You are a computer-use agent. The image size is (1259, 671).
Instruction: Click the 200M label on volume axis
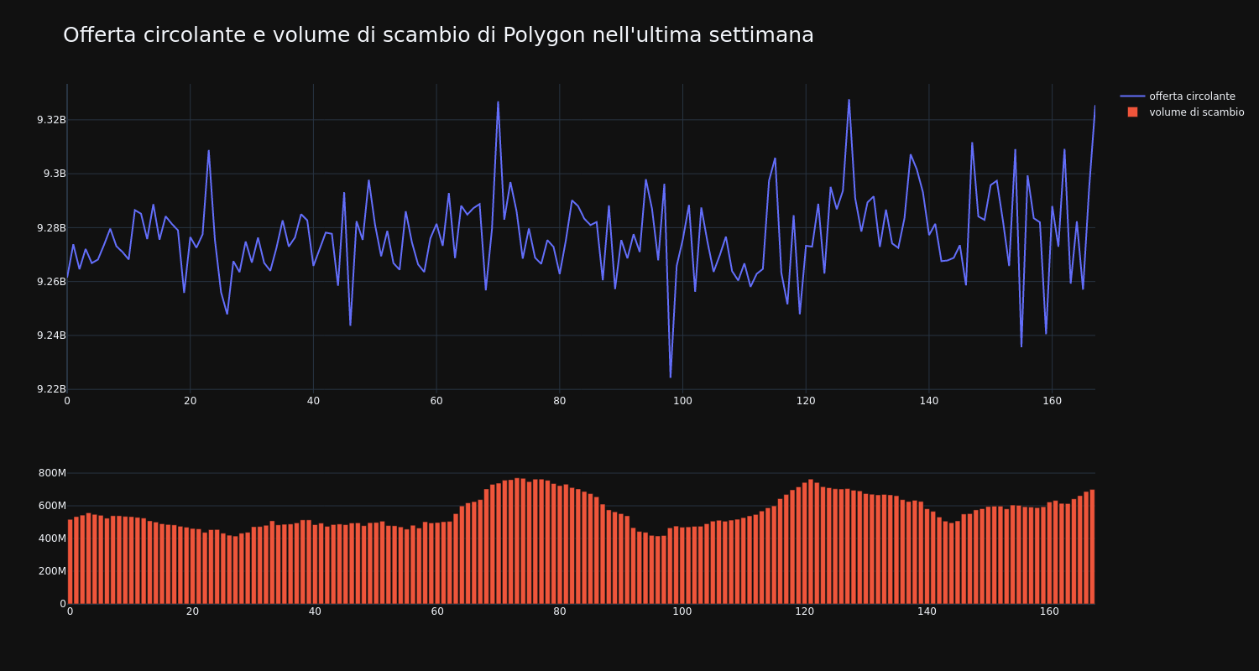click(x=52, y=571)
